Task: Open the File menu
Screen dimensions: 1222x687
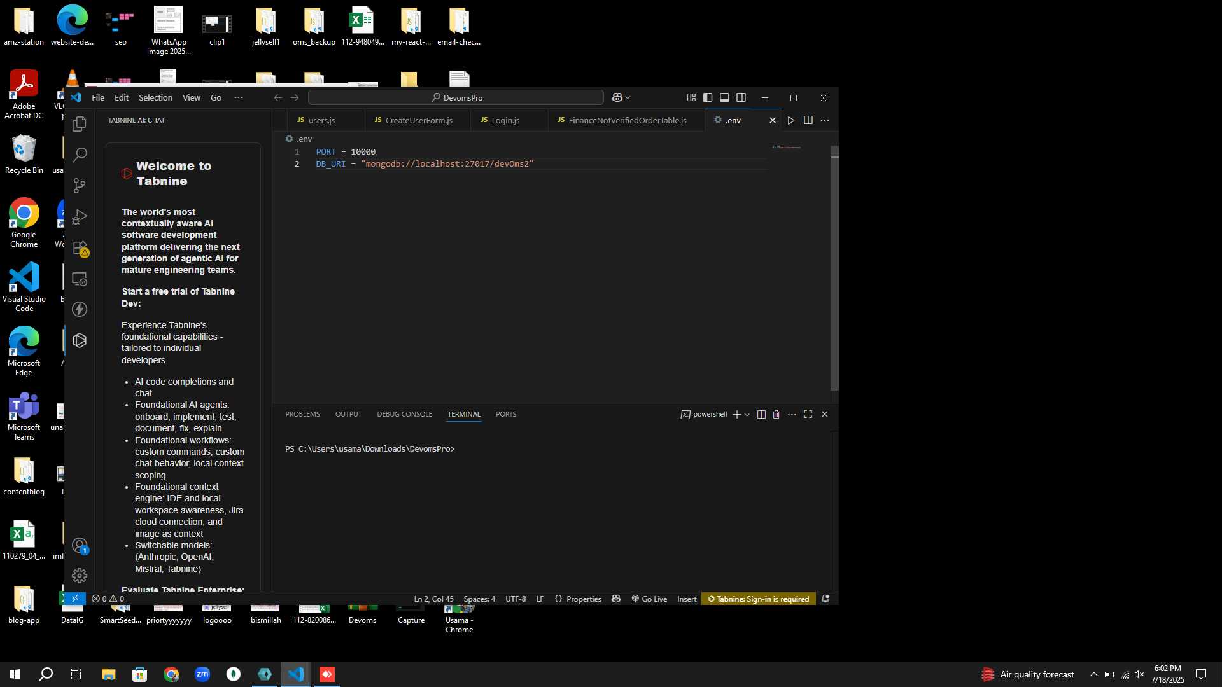Action: click(x=98, y=97)
